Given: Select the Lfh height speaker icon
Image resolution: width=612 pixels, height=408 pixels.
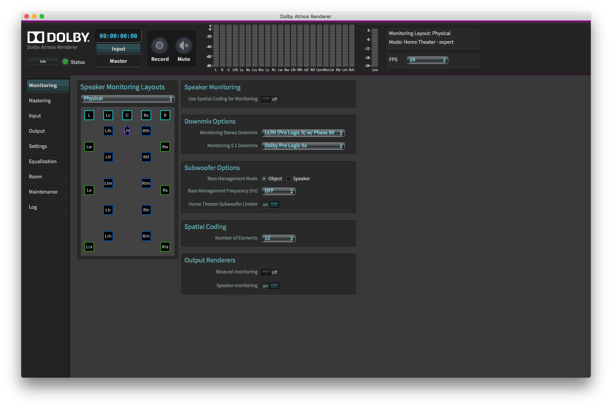Looking at the screenshot, I should pyautogui.click(x=108, y=131).
